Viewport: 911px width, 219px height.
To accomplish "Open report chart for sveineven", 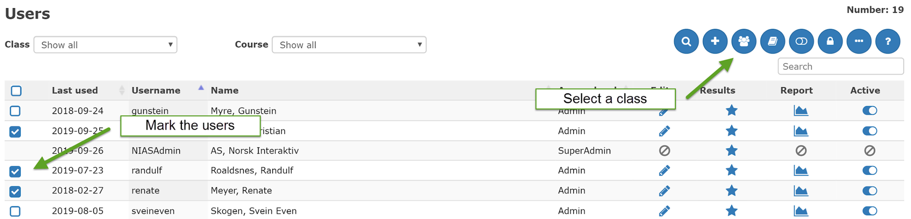I will point(800,211).
